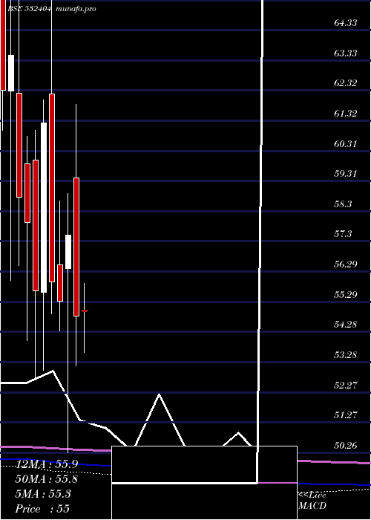Click the 50.26 price axis label
Image resolution: width=371 pixels, height=520 pixels.
click(x=346, y=446)
